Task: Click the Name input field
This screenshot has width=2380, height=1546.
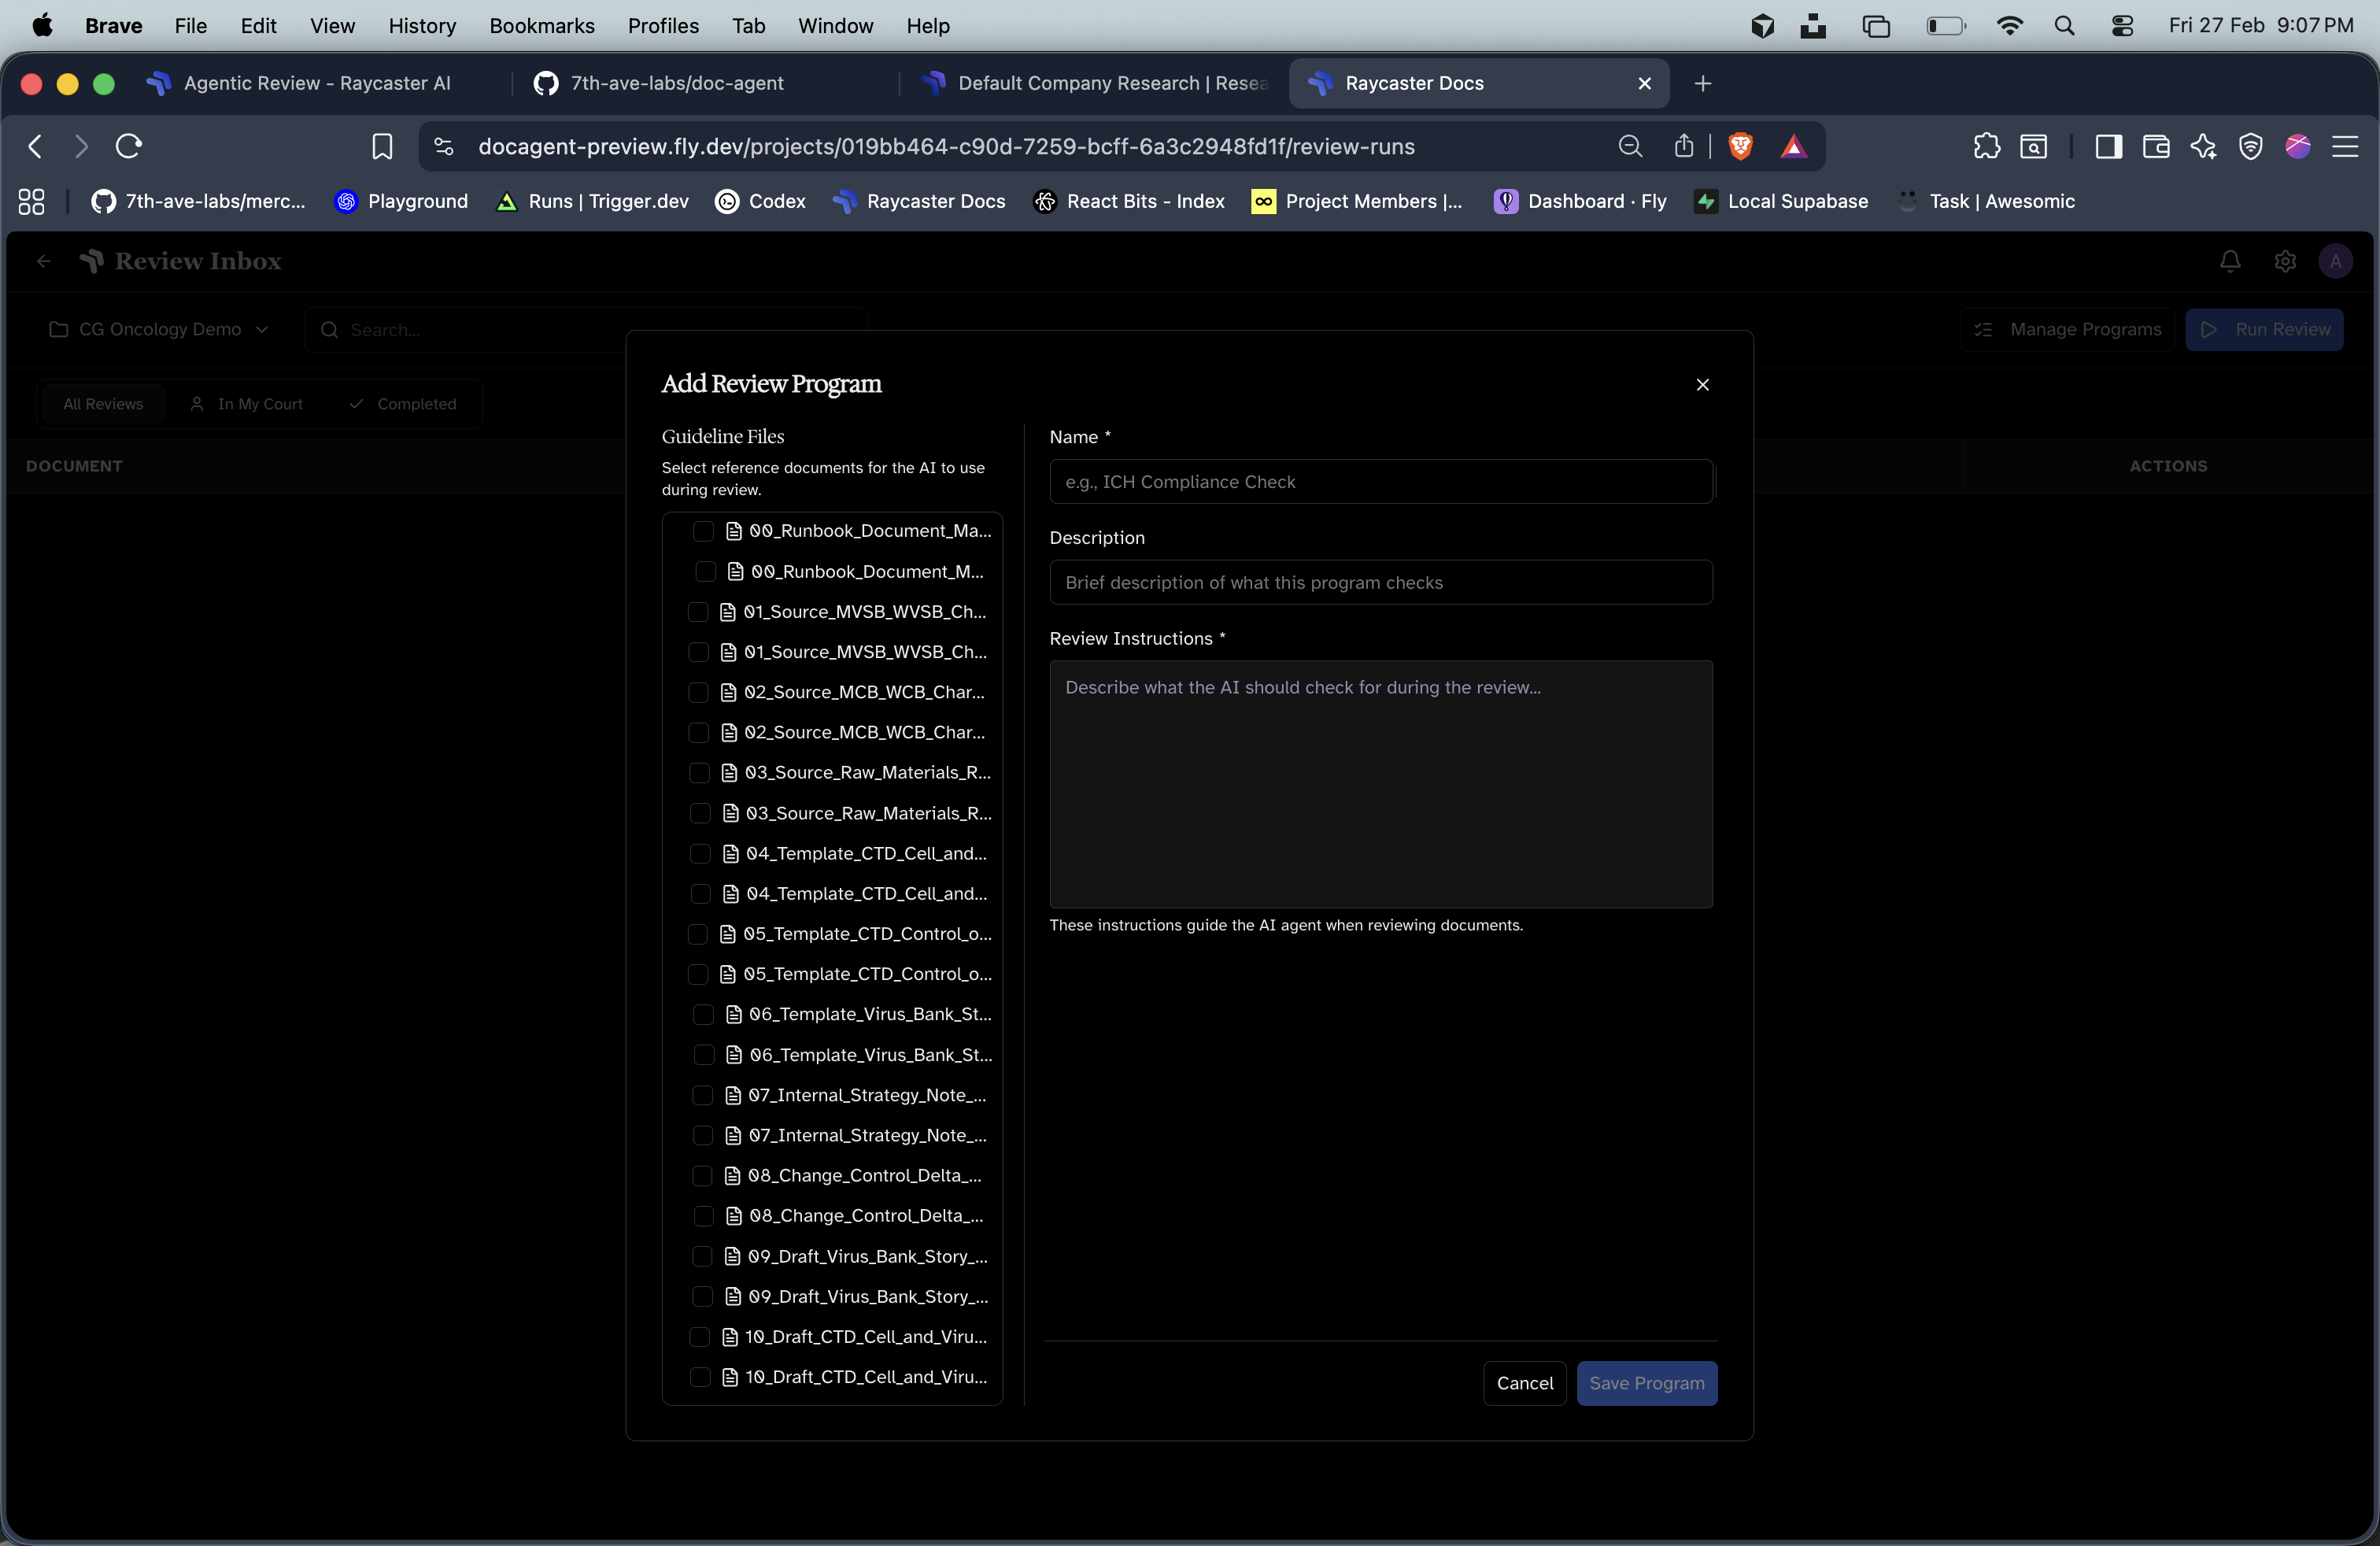Action: click(x=1381, y=481)
